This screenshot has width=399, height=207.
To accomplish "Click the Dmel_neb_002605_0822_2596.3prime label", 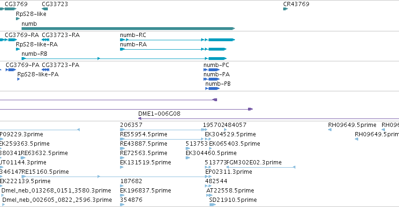I will (57, 200).
